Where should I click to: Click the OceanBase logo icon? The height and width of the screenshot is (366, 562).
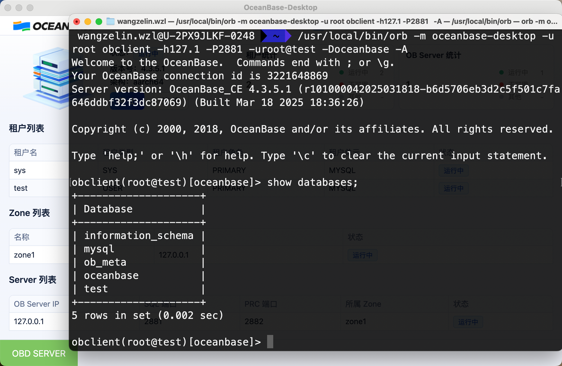[x=22, y=26]
